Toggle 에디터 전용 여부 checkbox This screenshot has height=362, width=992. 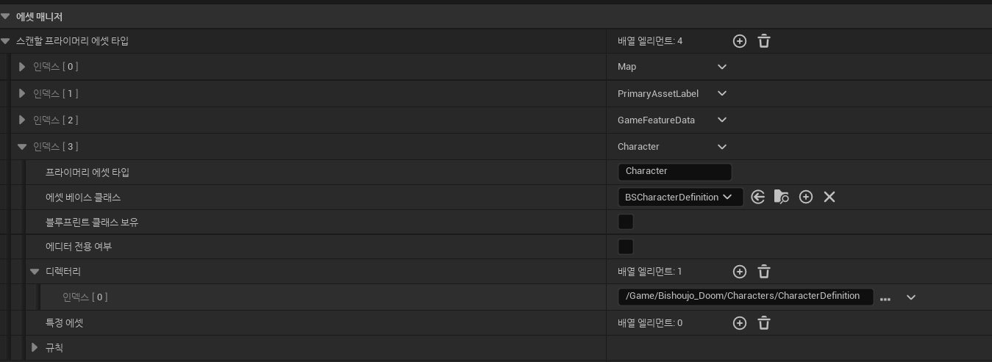click(x=626, y=247)
